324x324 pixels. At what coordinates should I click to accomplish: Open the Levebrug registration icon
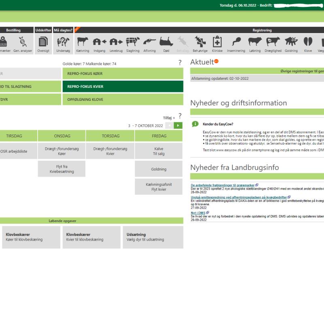tap(116, 42)
